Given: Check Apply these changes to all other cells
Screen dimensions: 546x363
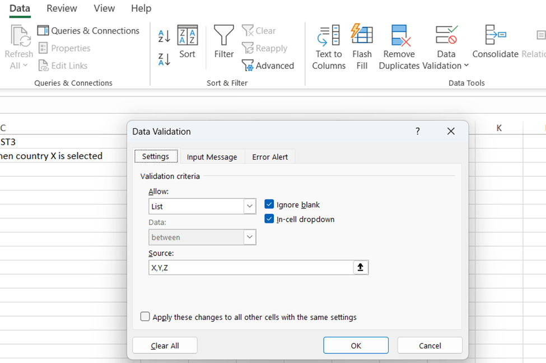Looking at the screenshot, I should coord(145,317).
